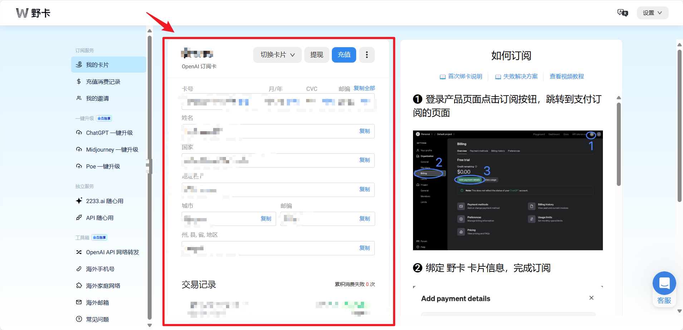This screenshot has height=330, width=683.
Task: Click question icon beside 常见问题
Action: (x=79, y=319)
